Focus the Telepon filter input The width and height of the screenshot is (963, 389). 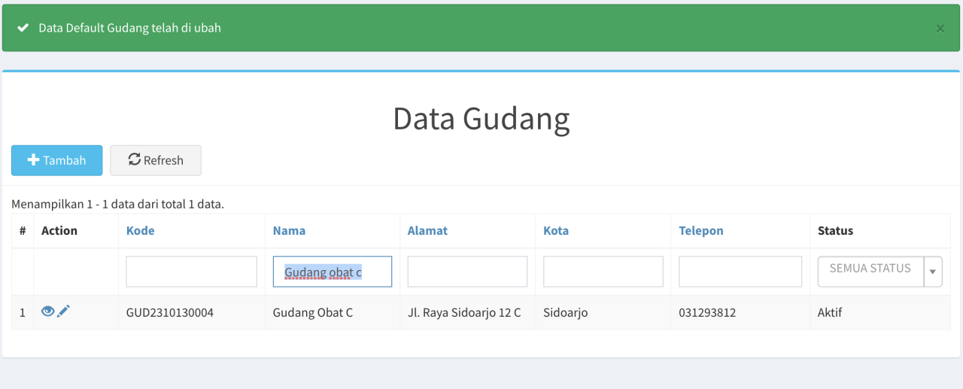point(740,272)
